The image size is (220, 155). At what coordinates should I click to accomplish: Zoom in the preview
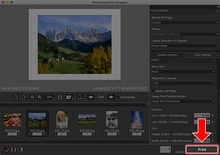point(40,97)
